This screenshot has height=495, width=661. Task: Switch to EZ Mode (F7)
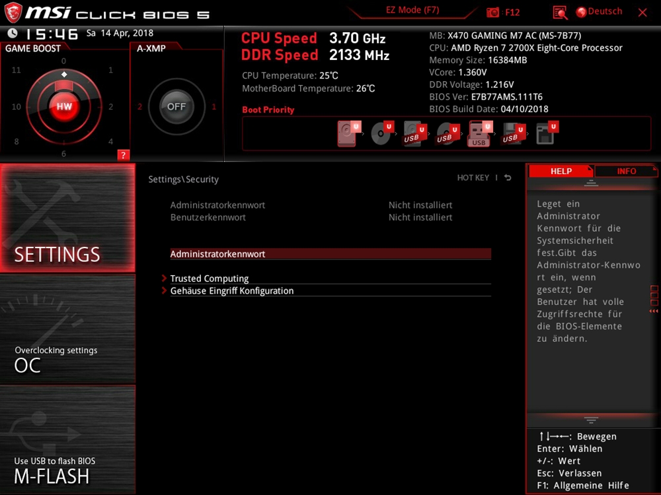tap(412, 10)
